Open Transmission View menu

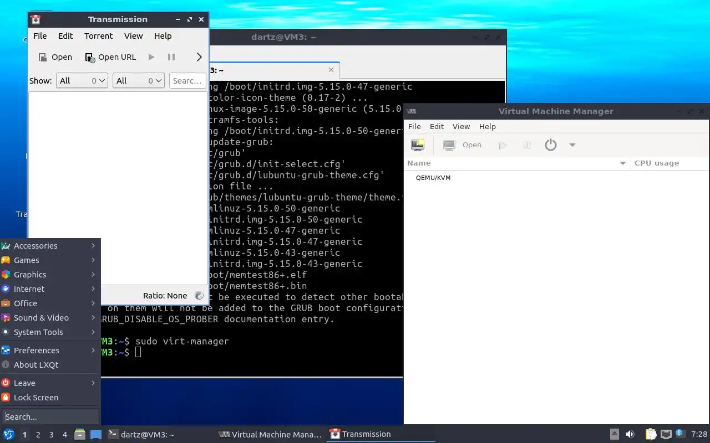pyautogui.click(x=133, y=36)
